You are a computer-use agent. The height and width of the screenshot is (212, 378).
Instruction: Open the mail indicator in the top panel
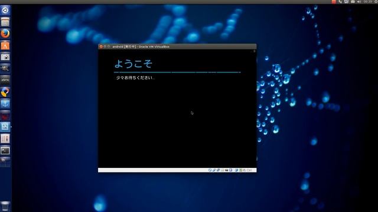tap(353, 2)
